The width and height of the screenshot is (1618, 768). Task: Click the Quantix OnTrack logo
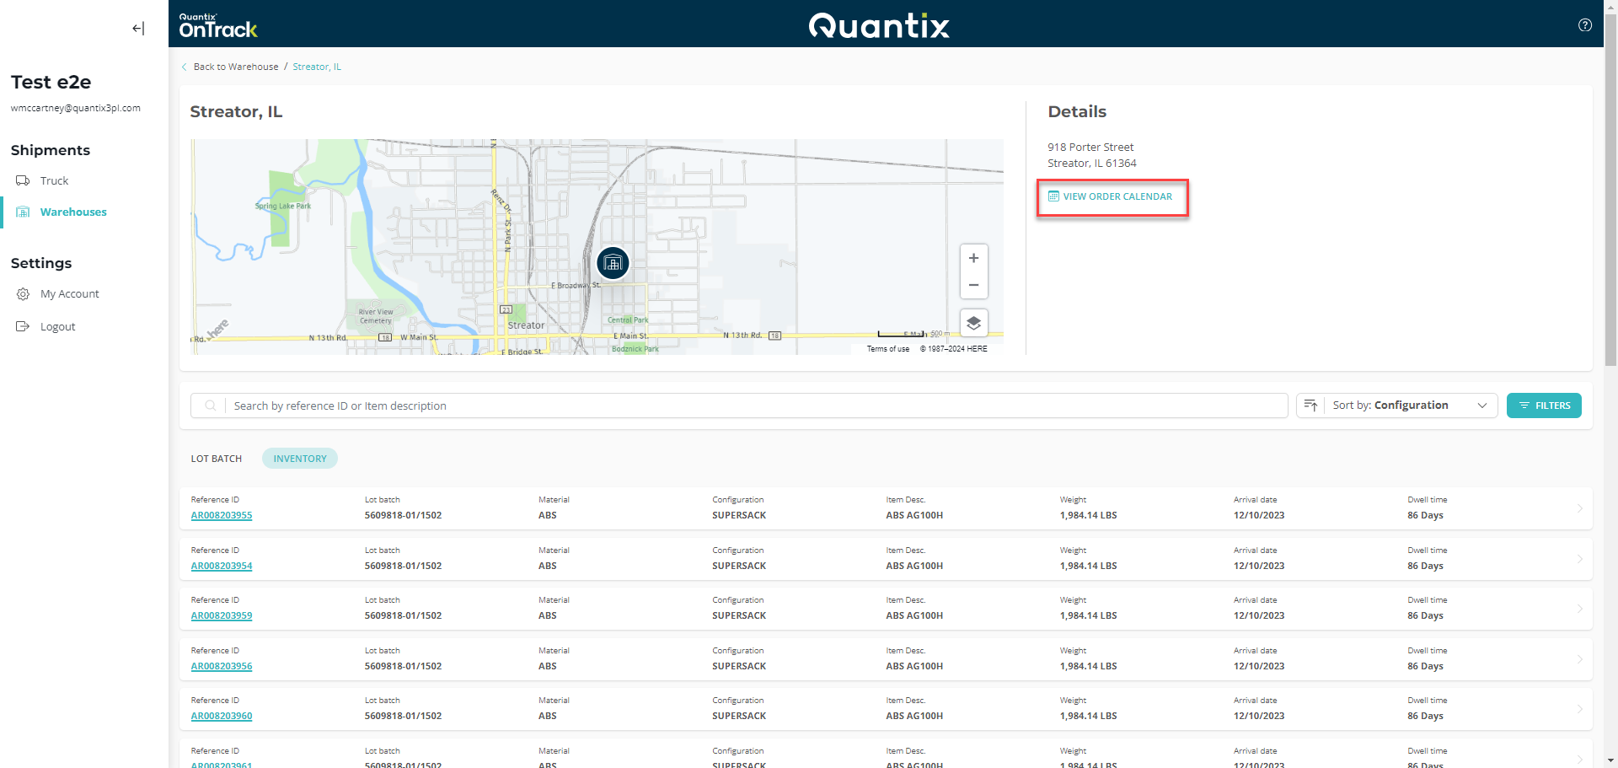click(217, 24)
